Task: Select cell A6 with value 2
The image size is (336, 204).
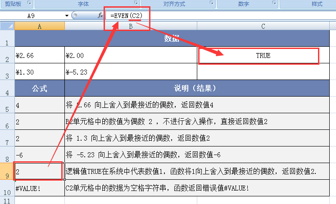Action: coord(40,122)
